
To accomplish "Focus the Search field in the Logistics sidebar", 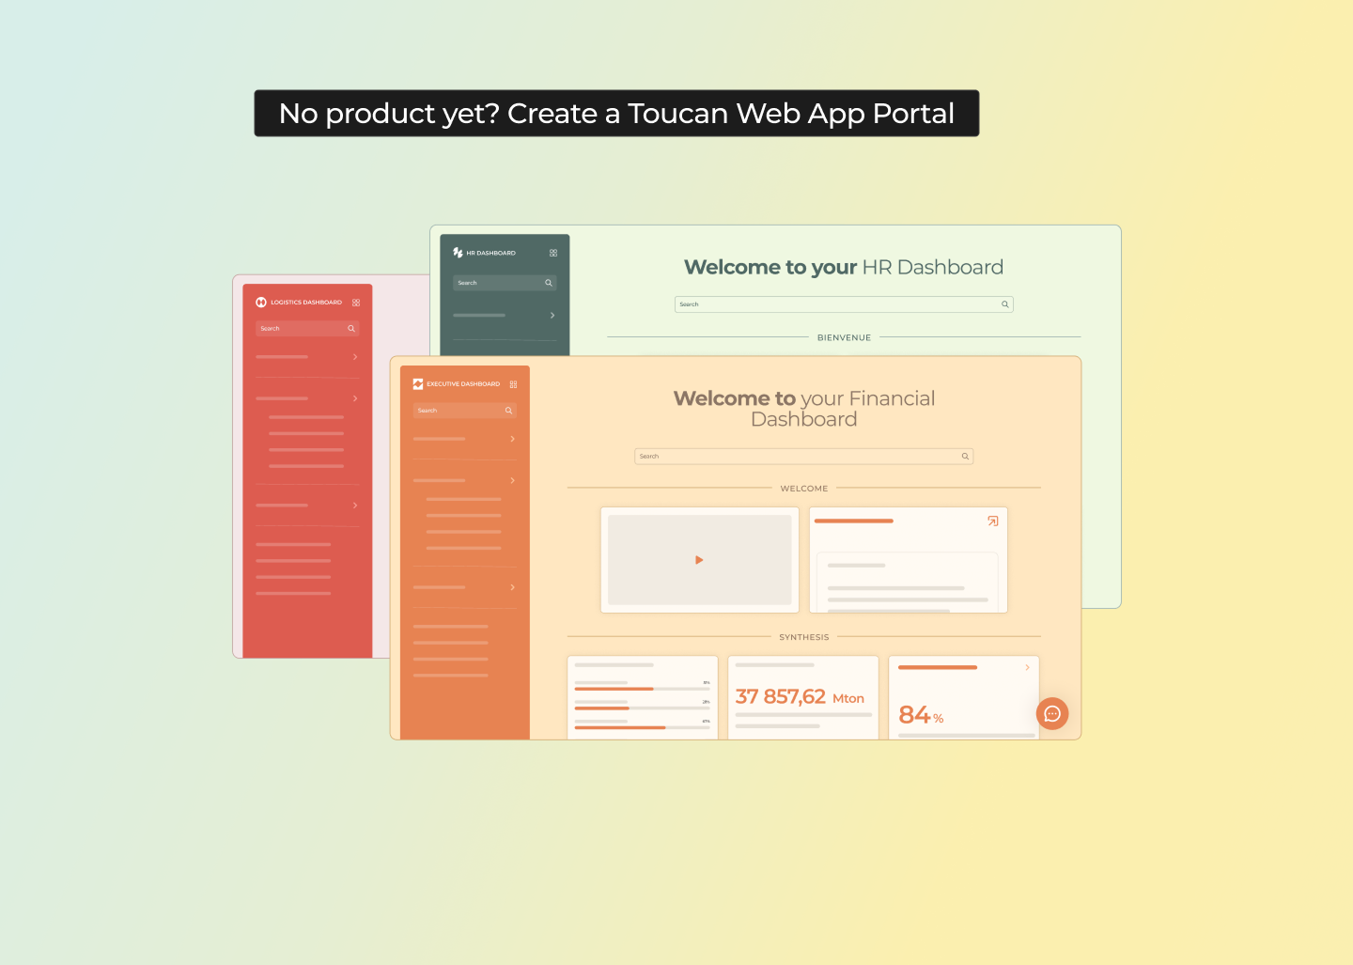I will [x=307, y=329].
